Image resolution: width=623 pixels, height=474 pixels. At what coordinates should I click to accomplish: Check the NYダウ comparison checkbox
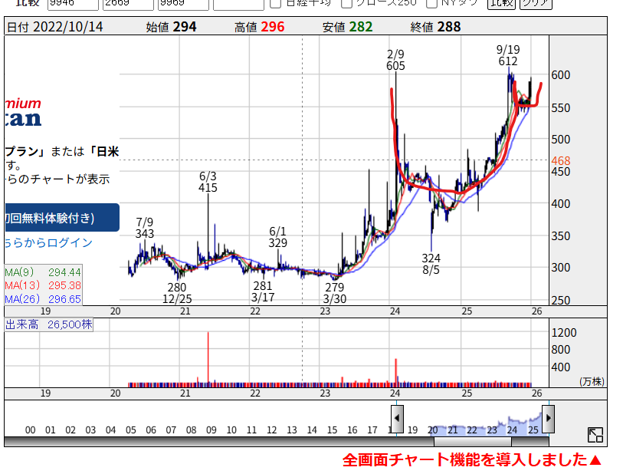[432, 3]
